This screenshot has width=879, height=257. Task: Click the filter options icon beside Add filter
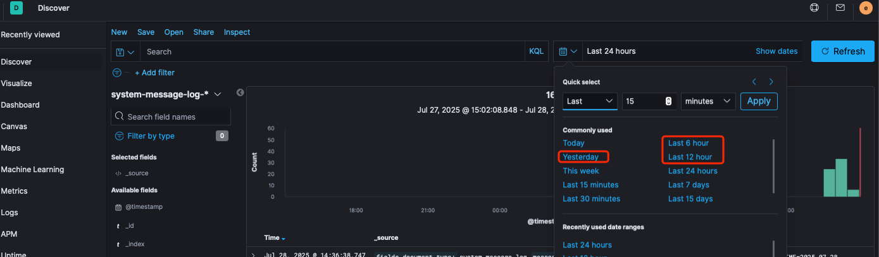click(x=116, y=73)
